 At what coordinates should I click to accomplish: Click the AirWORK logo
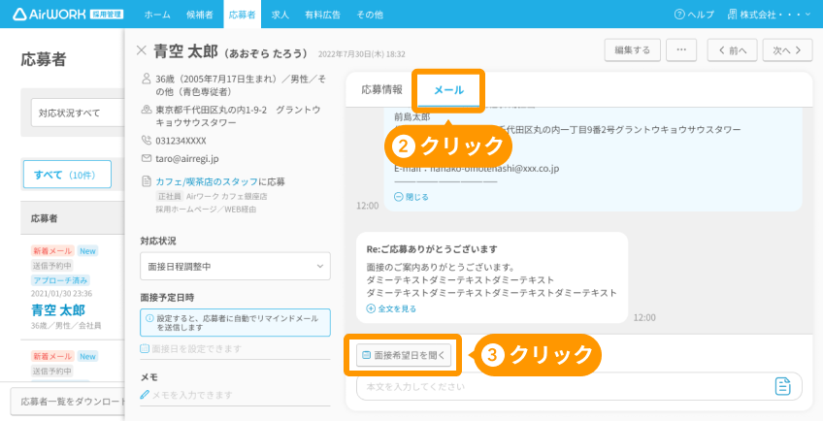click(68, 15)
